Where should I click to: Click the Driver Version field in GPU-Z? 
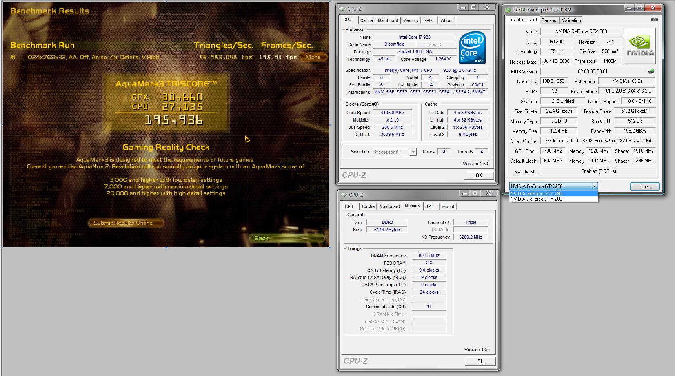coord(598,141)
